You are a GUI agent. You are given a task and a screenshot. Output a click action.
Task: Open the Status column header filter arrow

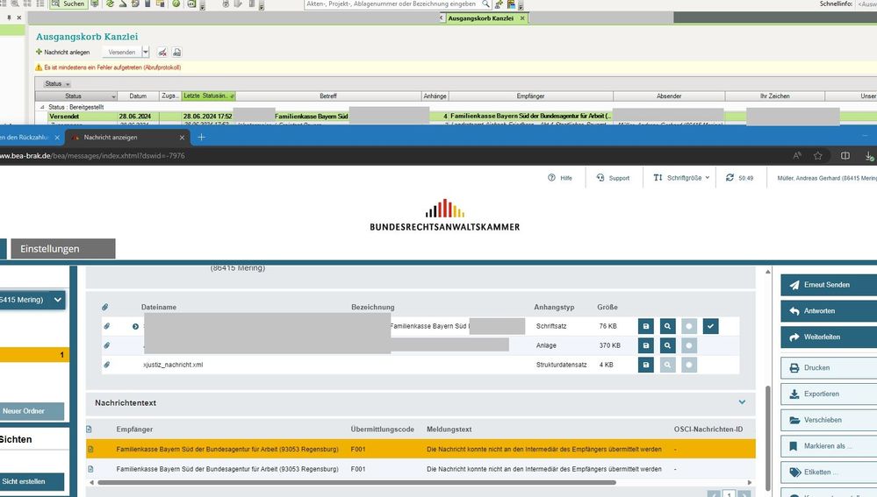pos(113,96)
